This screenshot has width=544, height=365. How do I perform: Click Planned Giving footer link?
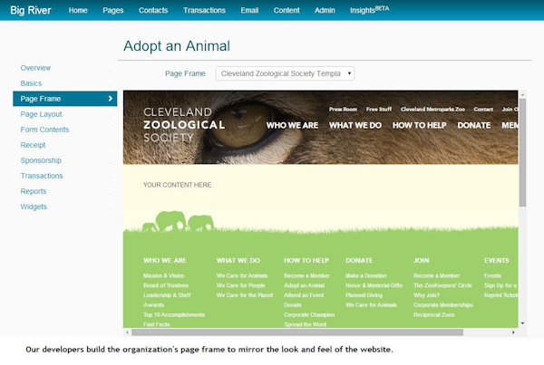click(x=364, y=295)
